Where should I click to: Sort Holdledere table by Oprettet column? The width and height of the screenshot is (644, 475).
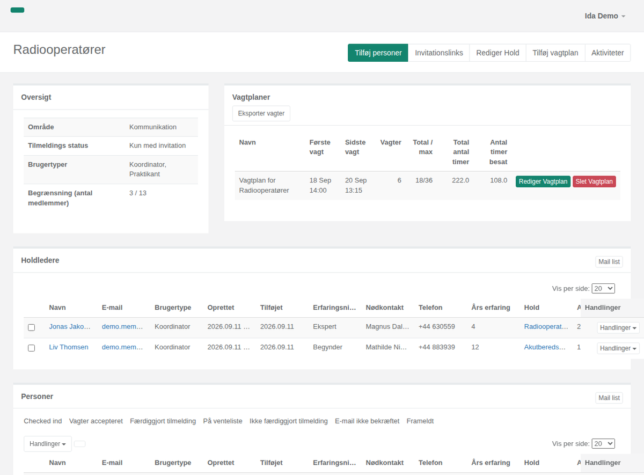[x=221, y=308]
